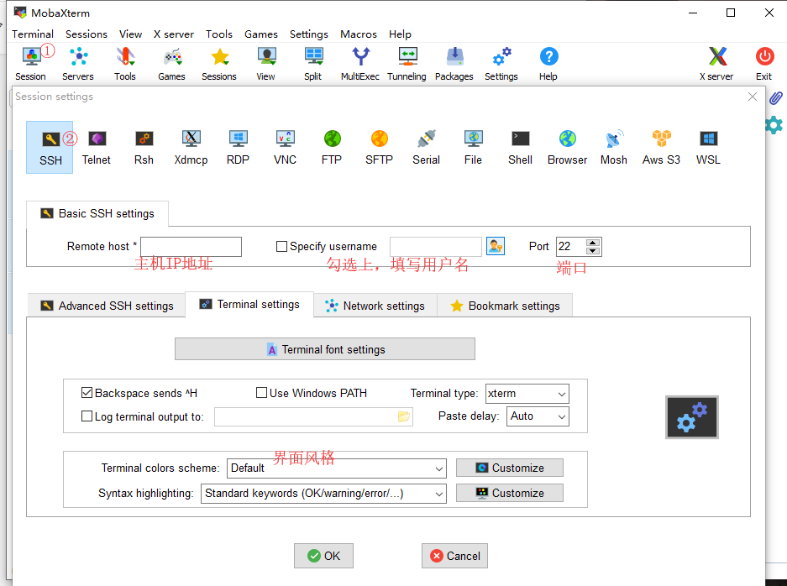Open the Help toolbar icon
This screenshot has height=586, width=787.
(548, 64)
